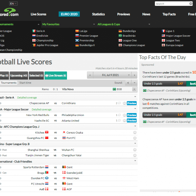Click the search submit icon

(x=191, y=4)
